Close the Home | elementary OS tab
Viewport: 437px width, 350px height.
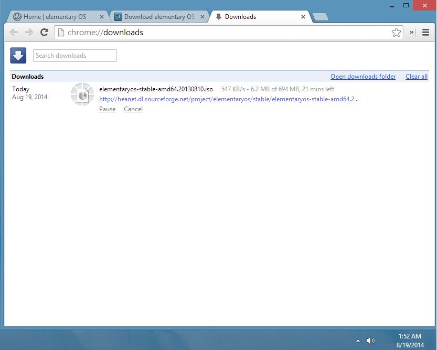(102, 17)
